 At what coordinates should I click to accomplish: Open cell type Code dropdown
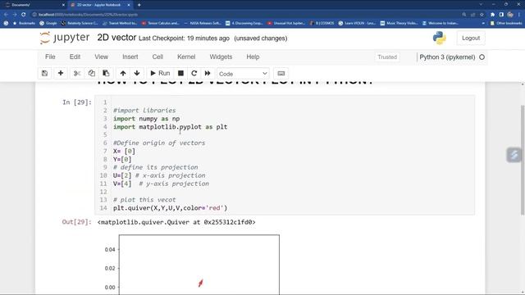coord(243,74)
